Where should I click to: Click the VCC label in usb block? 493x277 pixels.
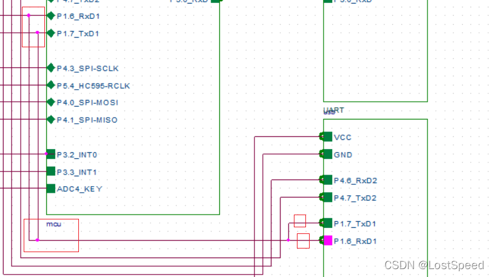(342, 138)
